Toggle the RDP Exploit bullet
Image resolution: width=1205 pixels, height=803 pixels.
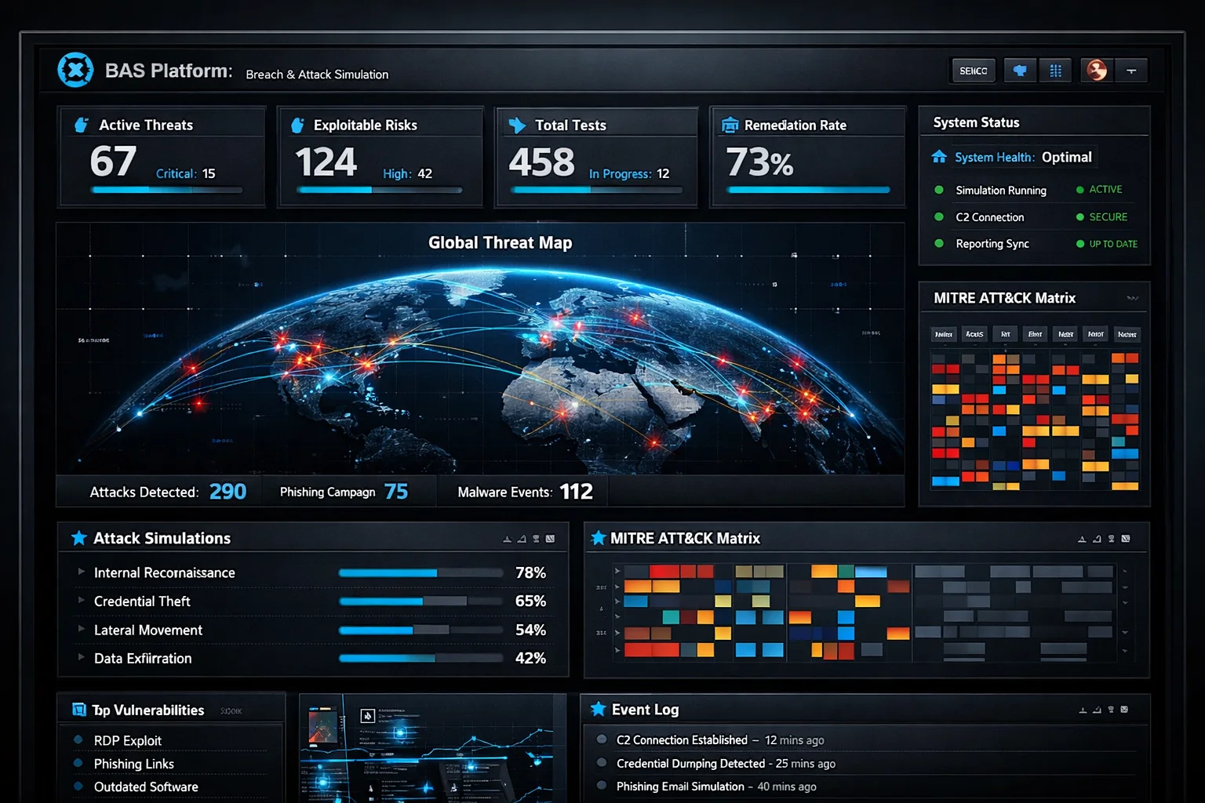[x=78, y=739]
